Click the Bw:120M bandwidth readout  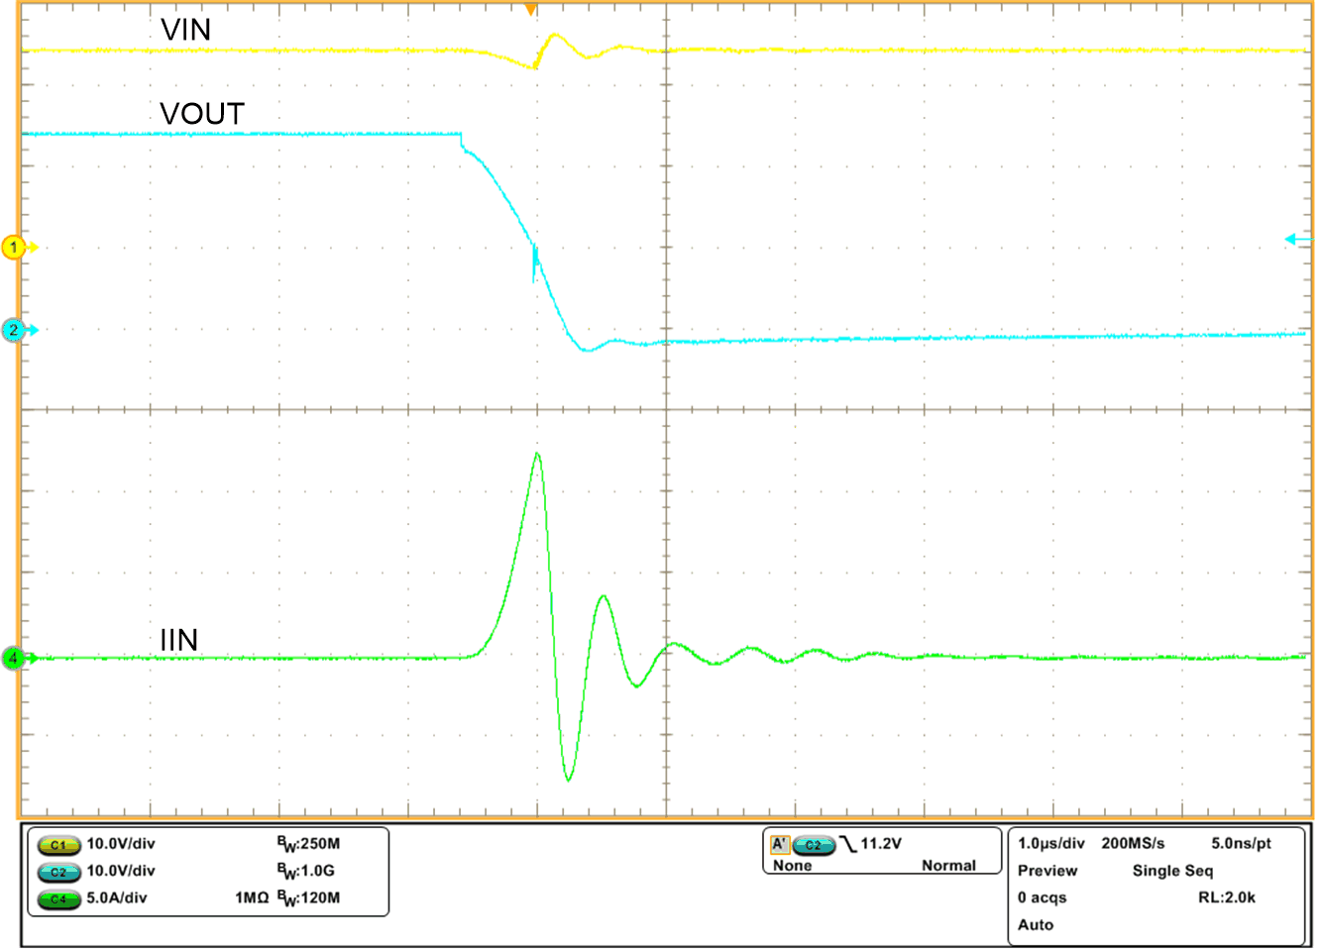click(x=308, y=897)
